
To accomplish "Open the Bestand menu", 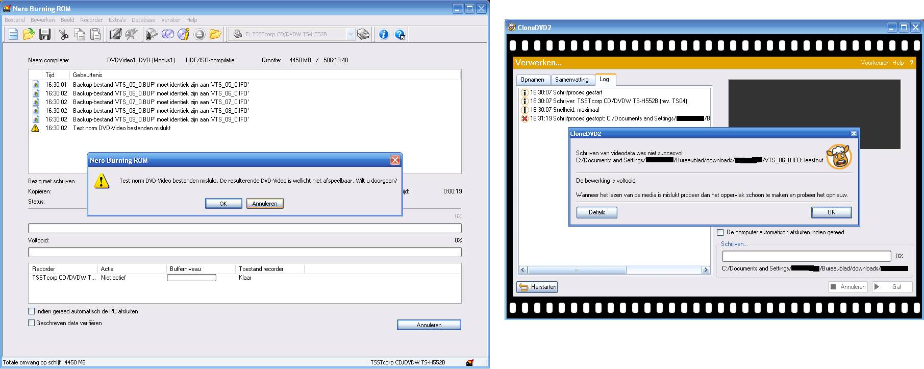I will [15, 20].
